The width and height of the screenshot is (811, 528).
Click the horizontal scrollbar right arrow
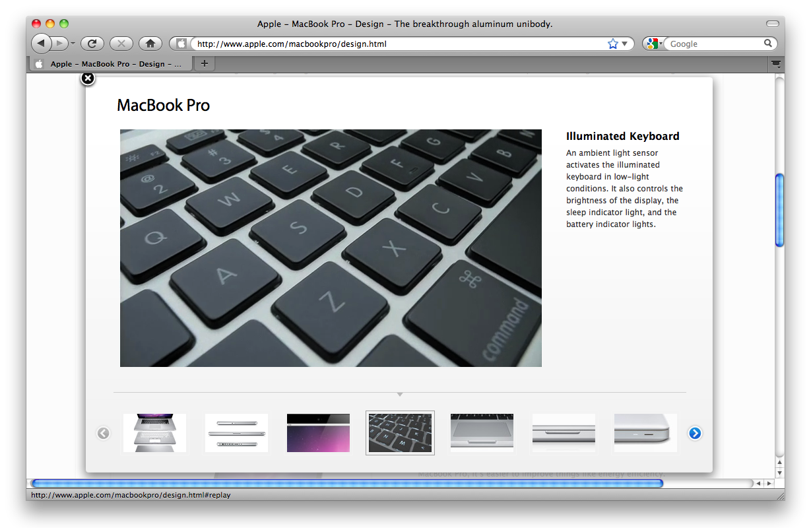[769, 483]
